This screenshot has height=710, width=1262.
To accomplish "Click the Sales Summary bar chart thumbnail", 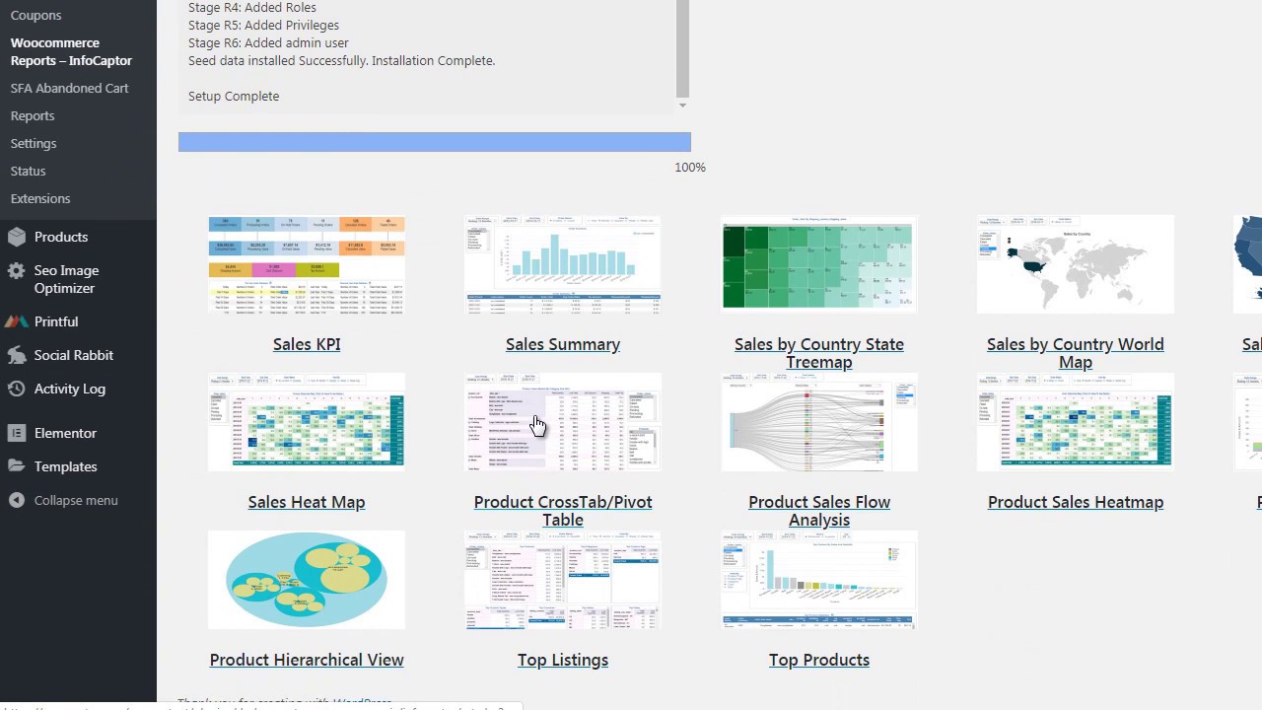I will (563, 264).
